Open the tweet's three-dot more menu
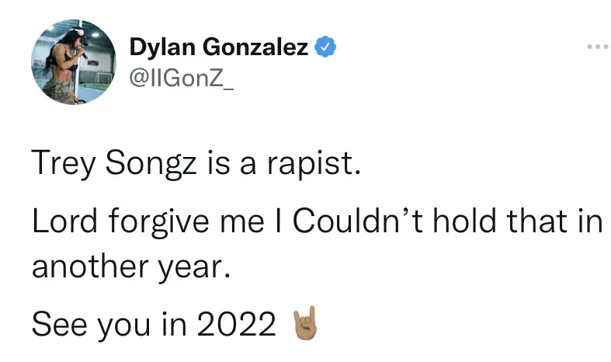The width and height of the screenshot is (611, 362). tap(595, 48)
